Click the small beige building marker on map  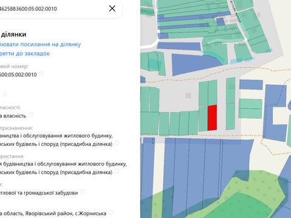(x=188, y=95)
